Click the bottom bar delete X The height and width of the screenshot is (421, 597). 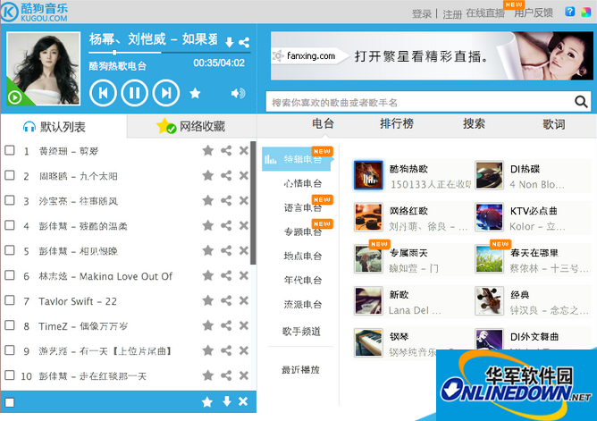tap(243, 401)
